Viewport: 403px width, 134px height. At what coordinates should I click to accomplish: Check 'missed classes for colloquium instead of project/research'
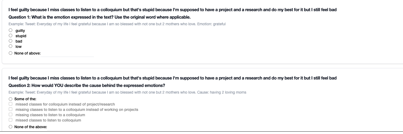(10, 104)
